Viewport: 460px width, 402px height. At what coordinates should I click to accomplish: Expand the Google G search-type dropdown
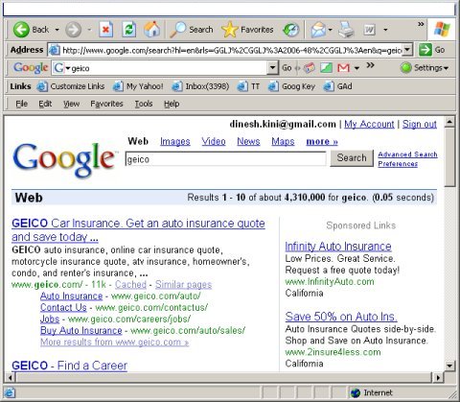(67, 68)
